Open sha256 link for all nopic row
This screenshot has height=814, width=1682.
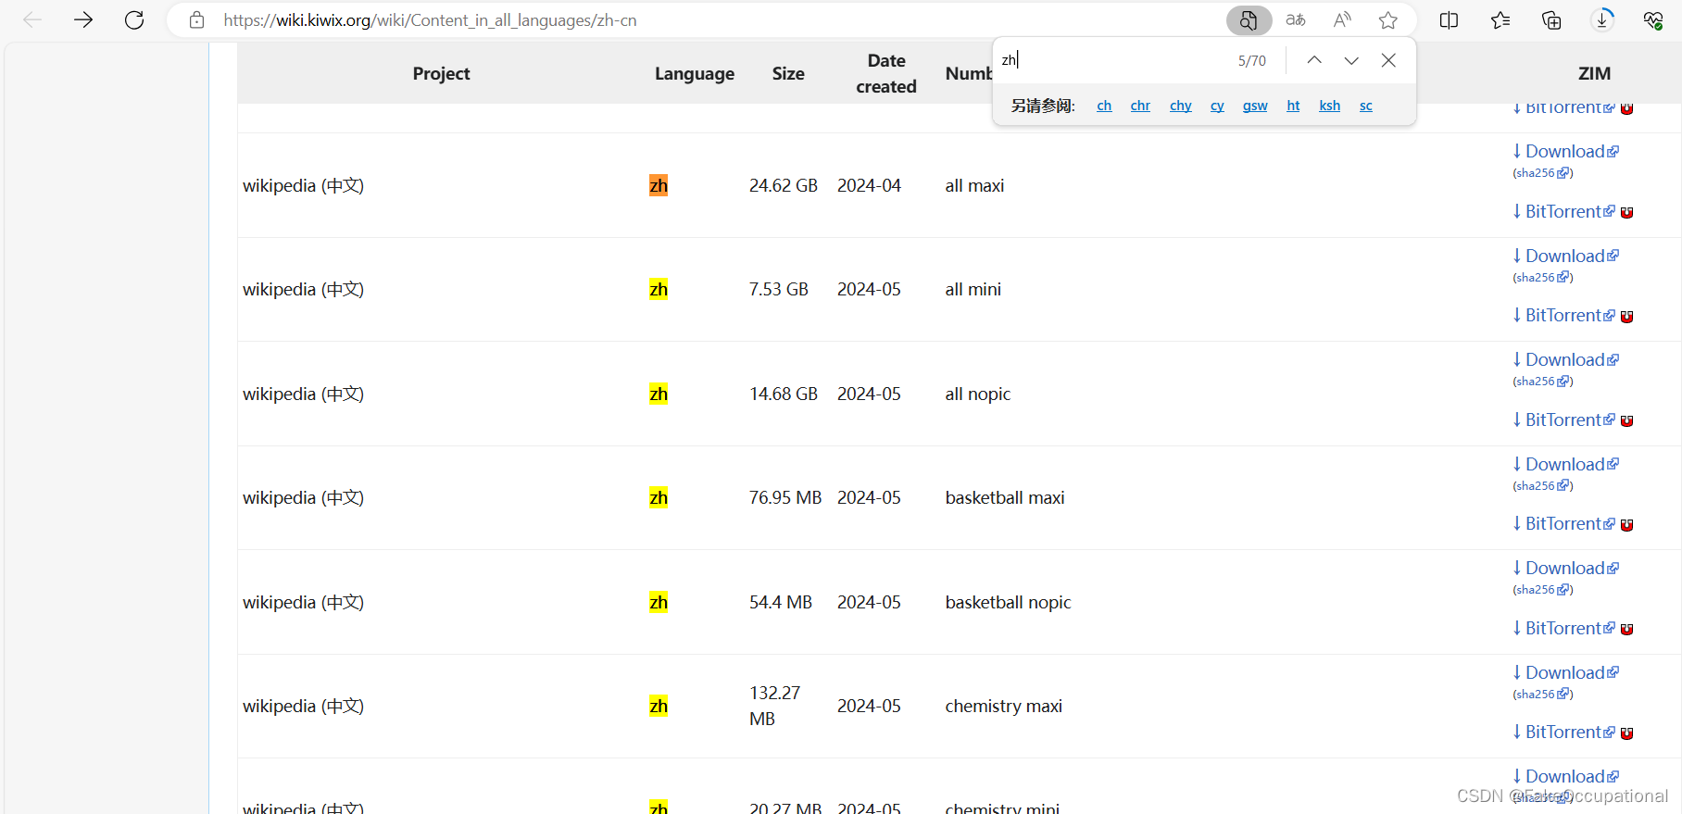pos(1543,382)
